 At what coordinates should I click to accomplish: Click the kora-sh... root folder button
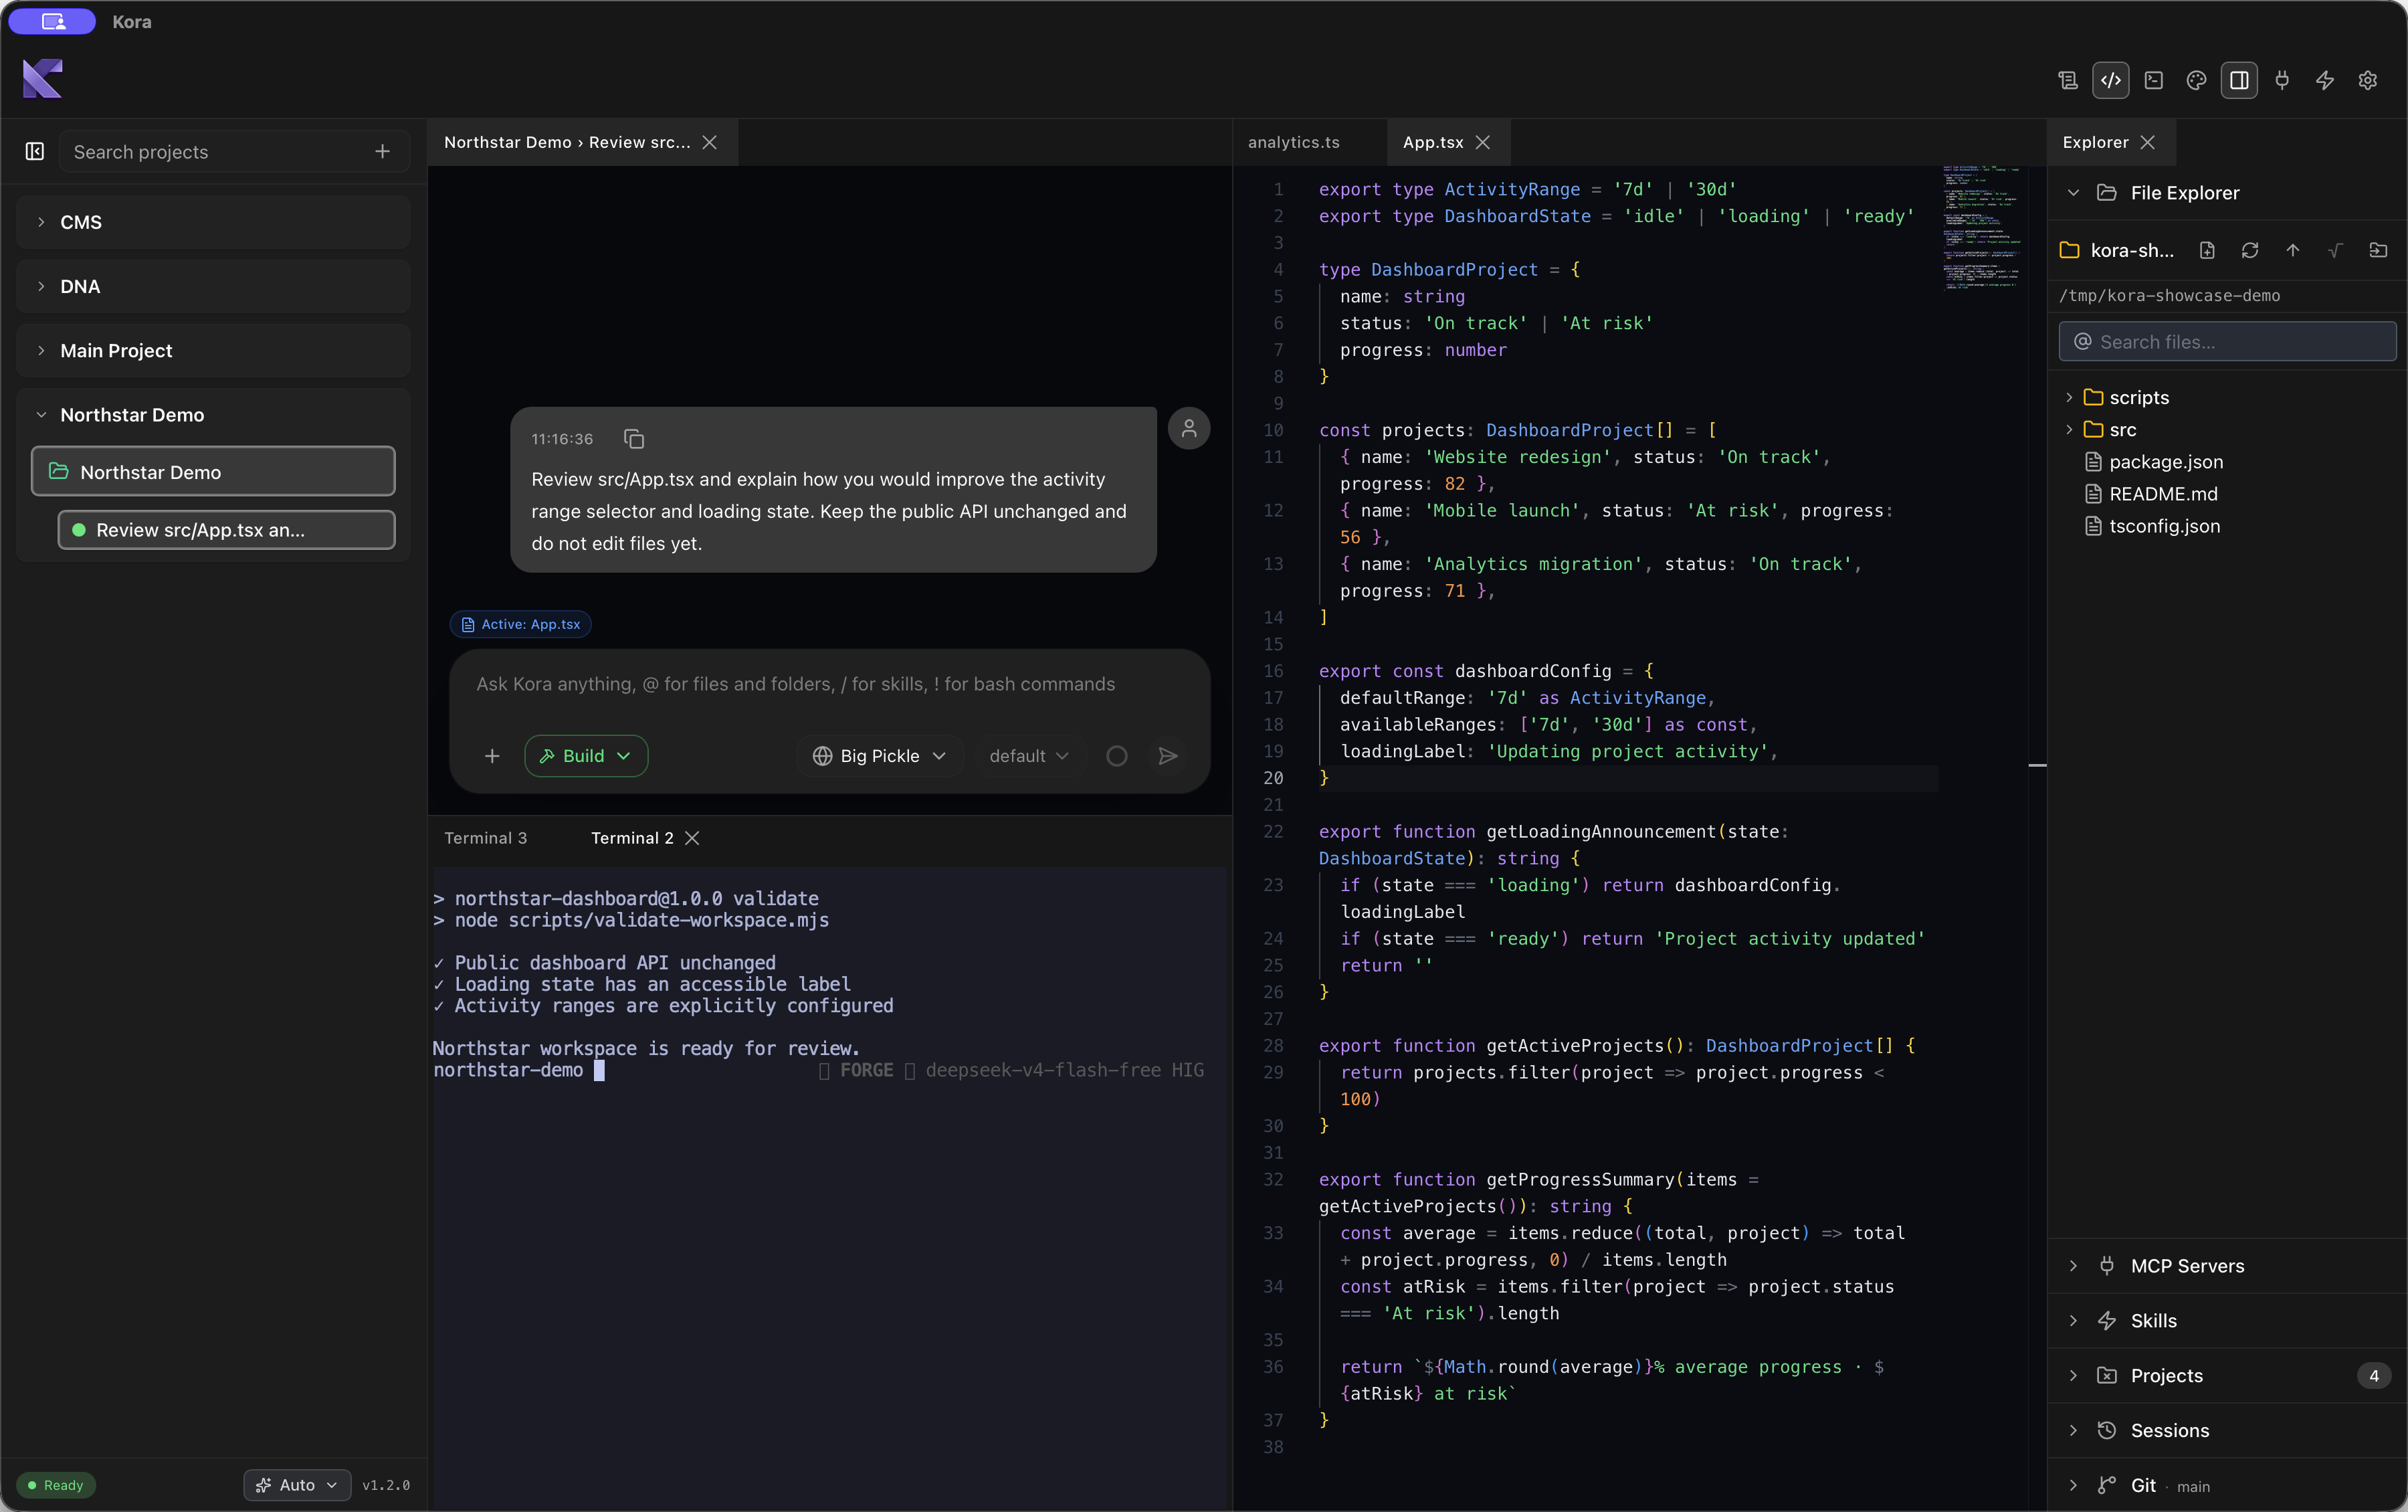[2117, 250]
